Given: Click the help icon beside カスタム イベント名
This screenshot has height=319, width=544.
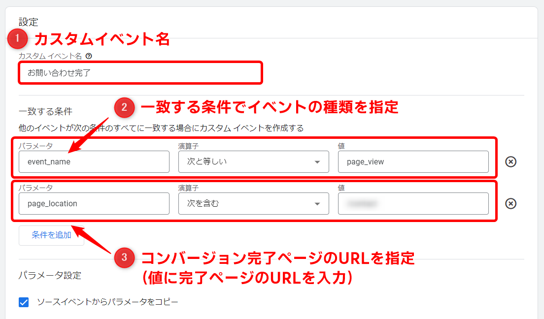Looking at the screenshot, I should (x=89, y=56).
